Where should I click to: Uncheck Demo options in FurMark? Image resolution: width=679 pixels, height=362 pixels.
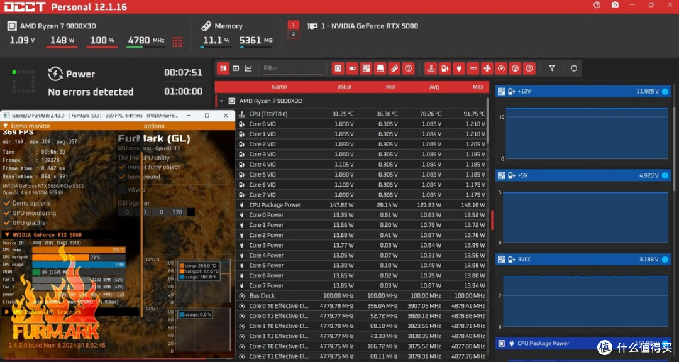pos(7,203)
